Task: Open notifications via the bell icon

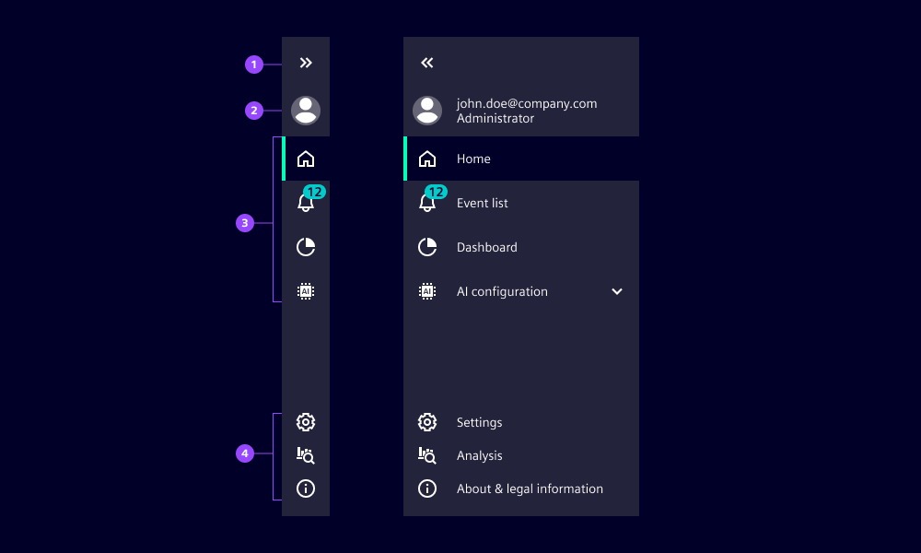Action: tap(306, 203)
